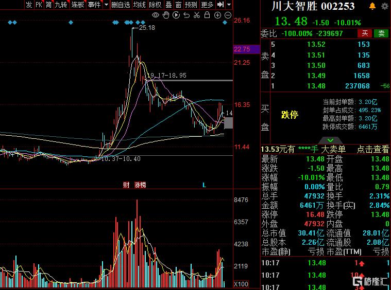The height and width of the screenshot is (290, 391).
Task: Click the 窗 window option
Action: click(178, 5)
